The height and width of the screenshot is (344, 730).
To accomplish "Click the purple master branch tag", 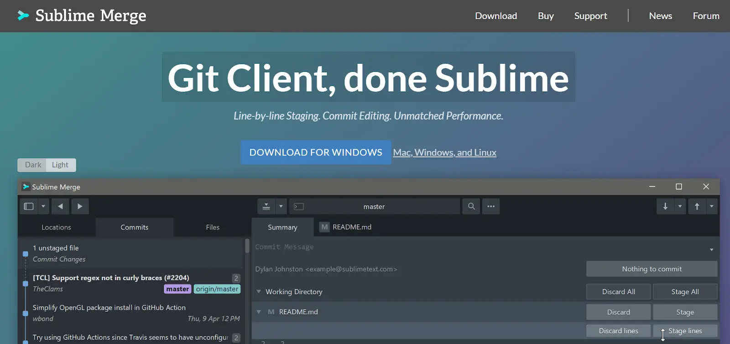I will tap(177, 289).
